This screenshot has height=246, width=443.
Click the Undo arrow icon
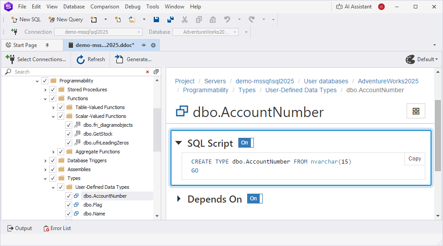click(x=227, y=20)
